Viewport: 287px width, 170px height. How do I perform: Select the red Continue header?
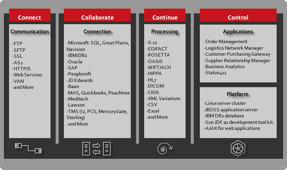point(165,15)
